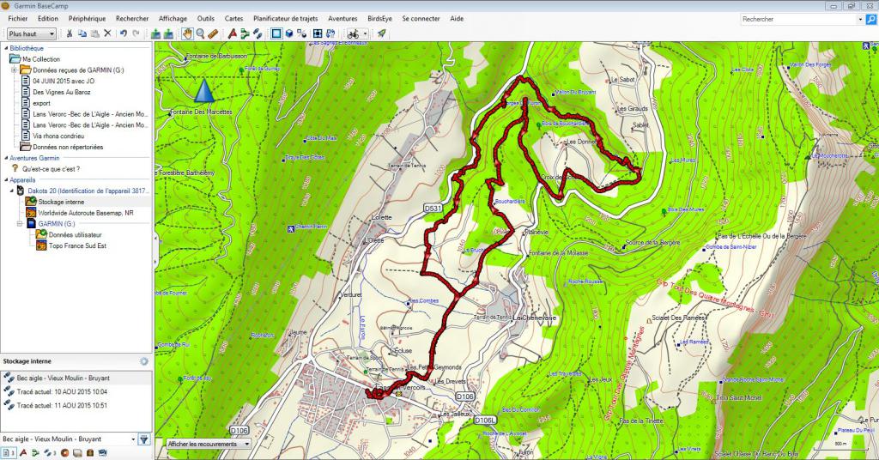Select 'Des Vignes Au Baroz' list
Image resolution: width=879 pixels, height=460 pixels.
tap(61, 92)
